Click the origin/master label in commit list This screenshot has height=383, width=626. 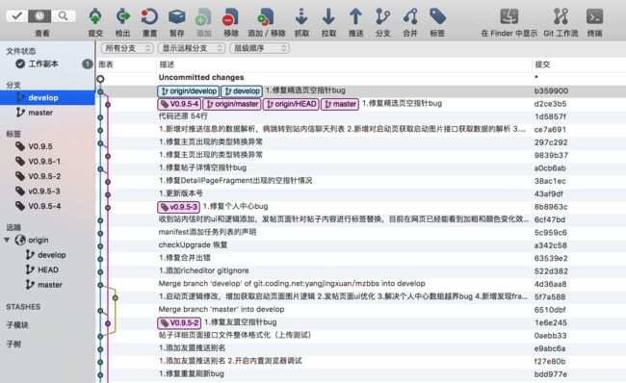pos(232,104)
